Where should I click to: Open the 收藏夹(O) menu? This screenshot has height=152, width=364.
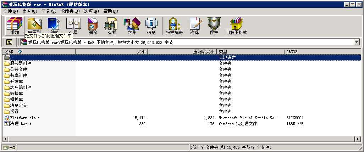[70, 11]
